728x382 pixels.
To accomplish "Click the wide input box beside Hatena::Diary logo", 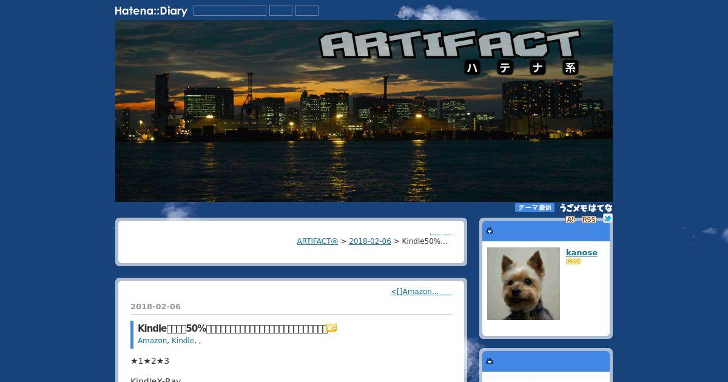I will 230,10.
